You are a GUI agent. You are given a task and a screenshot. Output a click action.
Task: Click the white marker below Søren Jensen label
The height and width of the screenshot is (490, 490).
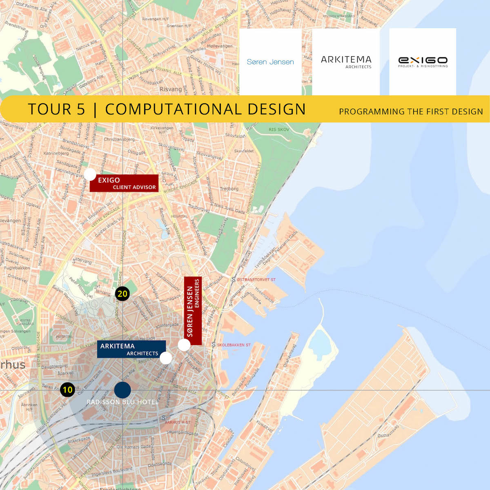pos(184,345)
